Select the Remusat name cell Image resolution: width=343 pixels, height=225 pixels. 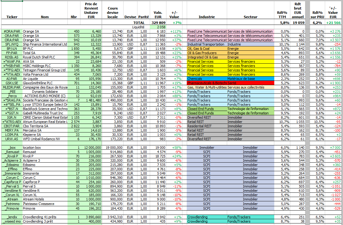(45, 152)
